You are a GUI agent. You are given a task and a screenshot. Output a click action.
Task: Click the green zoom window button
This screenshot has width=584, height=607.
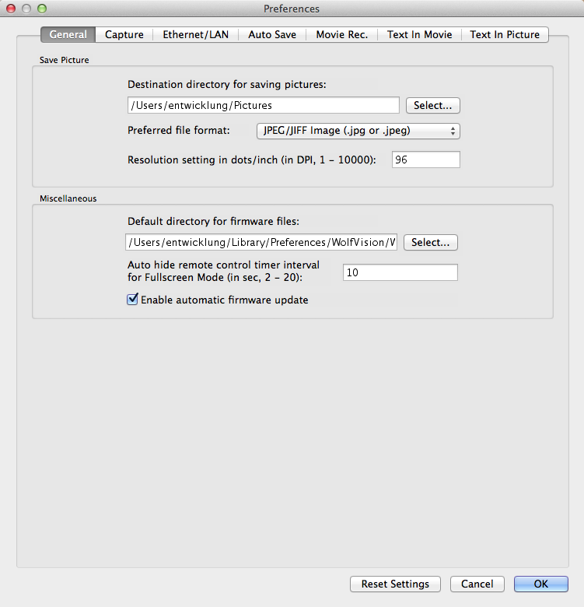[x=42, y=9]
